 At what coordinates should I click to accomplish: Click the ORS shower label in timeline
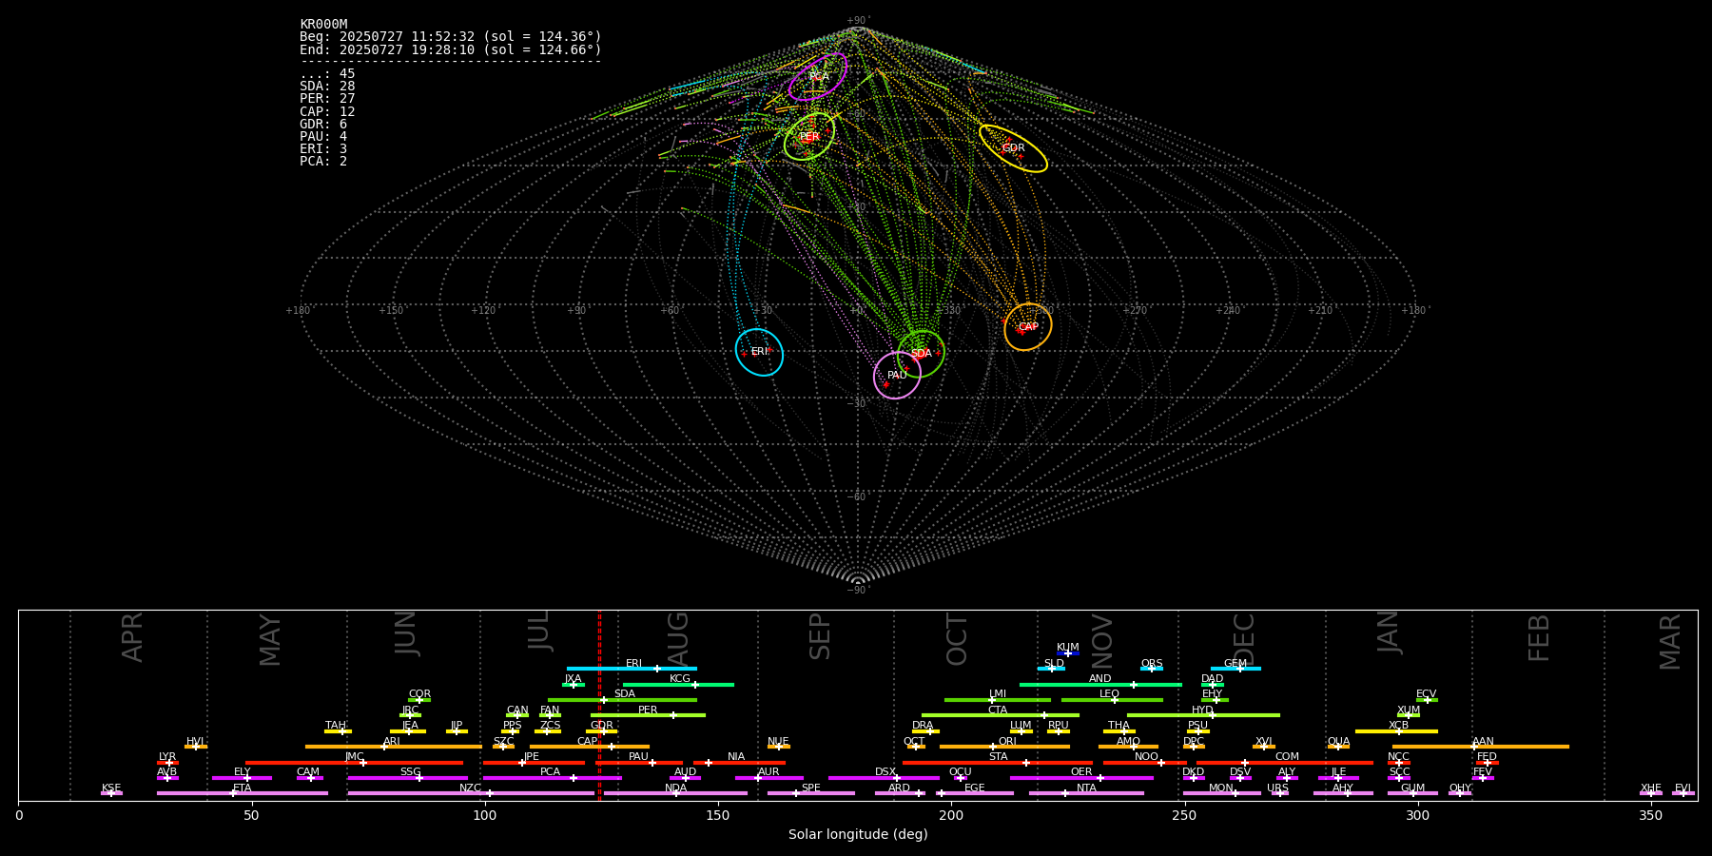pyautogui.click(x=1152, y=664)
